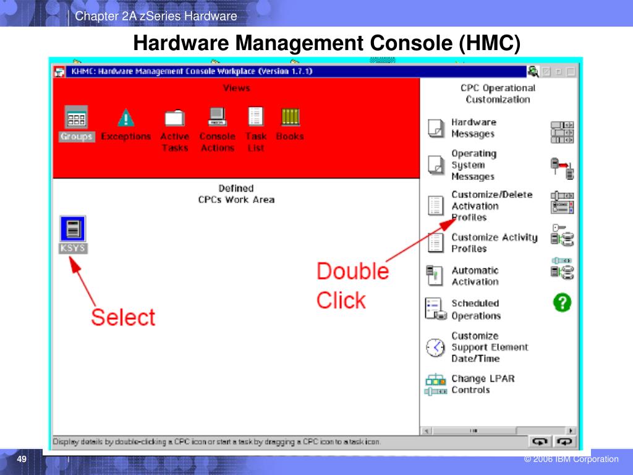This screenshot has height=475, width=633.
Task: Open the Task List view icon
Action: point(255,117)
